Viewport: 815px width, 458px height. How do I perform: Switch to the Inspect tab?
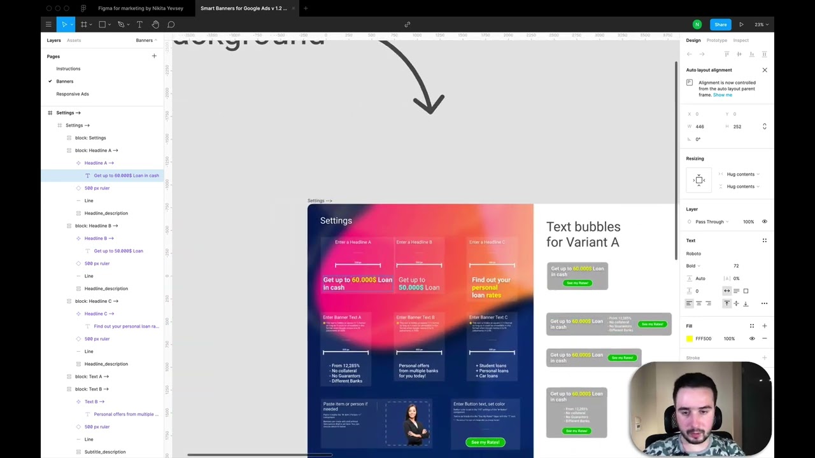click(x=741, y=40)
